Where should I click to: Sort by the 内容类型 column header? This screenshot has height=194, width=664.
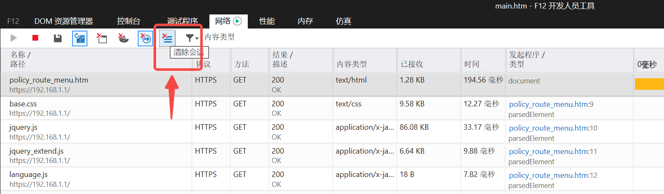pos(365,60)
